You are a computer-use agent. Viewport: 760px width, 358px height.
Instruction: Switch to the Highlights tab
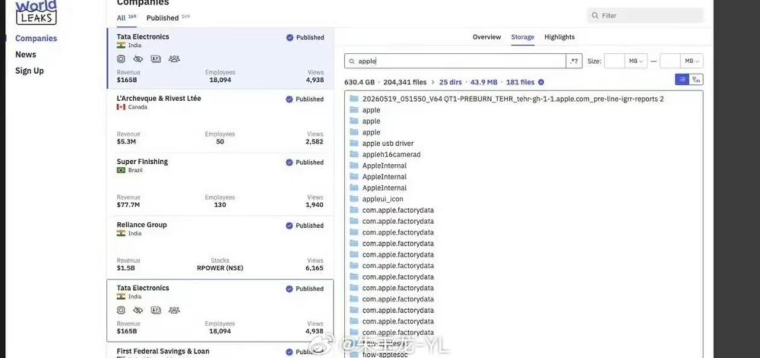(560, 37)
